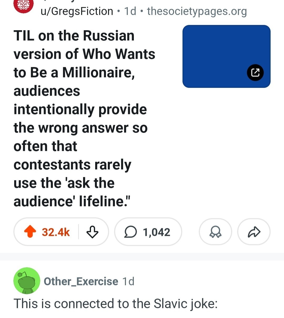
Task: Click the external link icon on the thumbnail
Action: point(255,72)
